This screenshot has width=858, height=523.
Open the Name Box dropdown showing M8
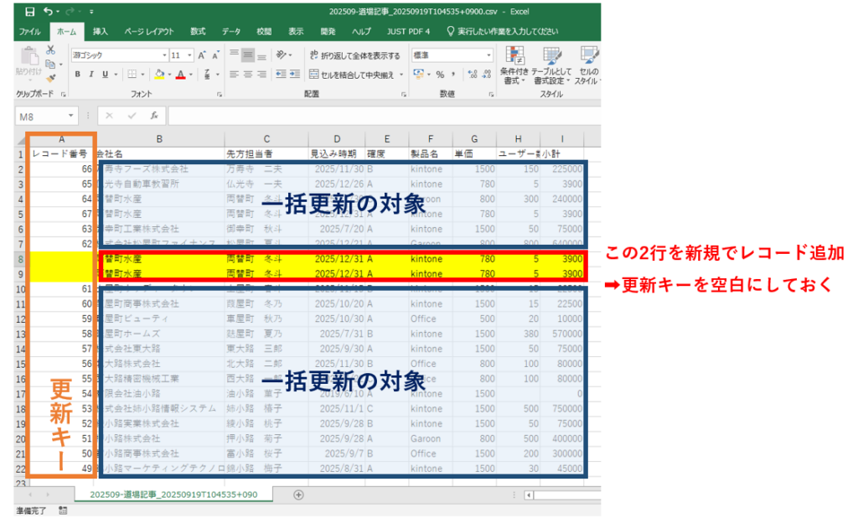[x=72, y=116]
